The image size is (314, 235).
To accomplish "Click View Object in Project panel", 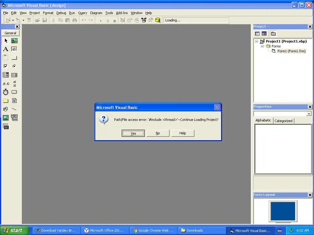I will coord(264,34).
